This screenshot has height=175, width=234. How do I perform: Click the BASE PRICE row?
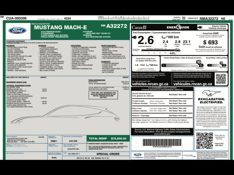pos(109,82)
